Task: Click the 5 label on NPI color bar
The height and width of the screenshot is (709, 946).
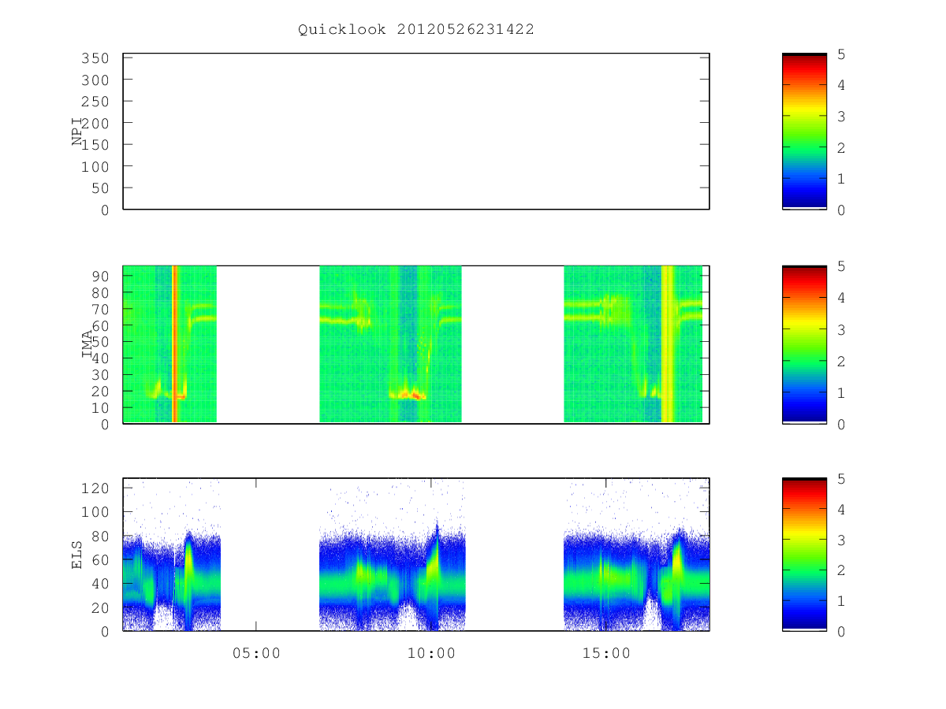Action: (841, 54)
